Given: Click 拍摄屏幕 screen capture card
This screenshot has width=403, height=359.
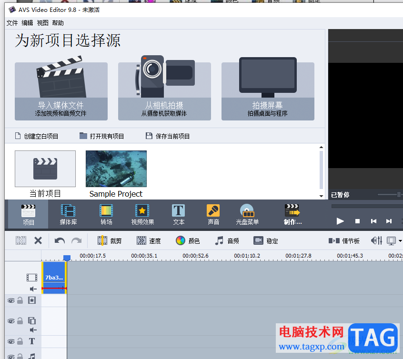Looking at the screenshot, I should tap(268, 91).
